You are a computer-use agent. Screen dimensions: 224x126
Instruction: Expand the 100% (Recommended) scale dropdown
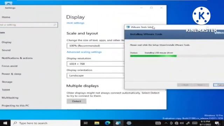tap(96, 46)
